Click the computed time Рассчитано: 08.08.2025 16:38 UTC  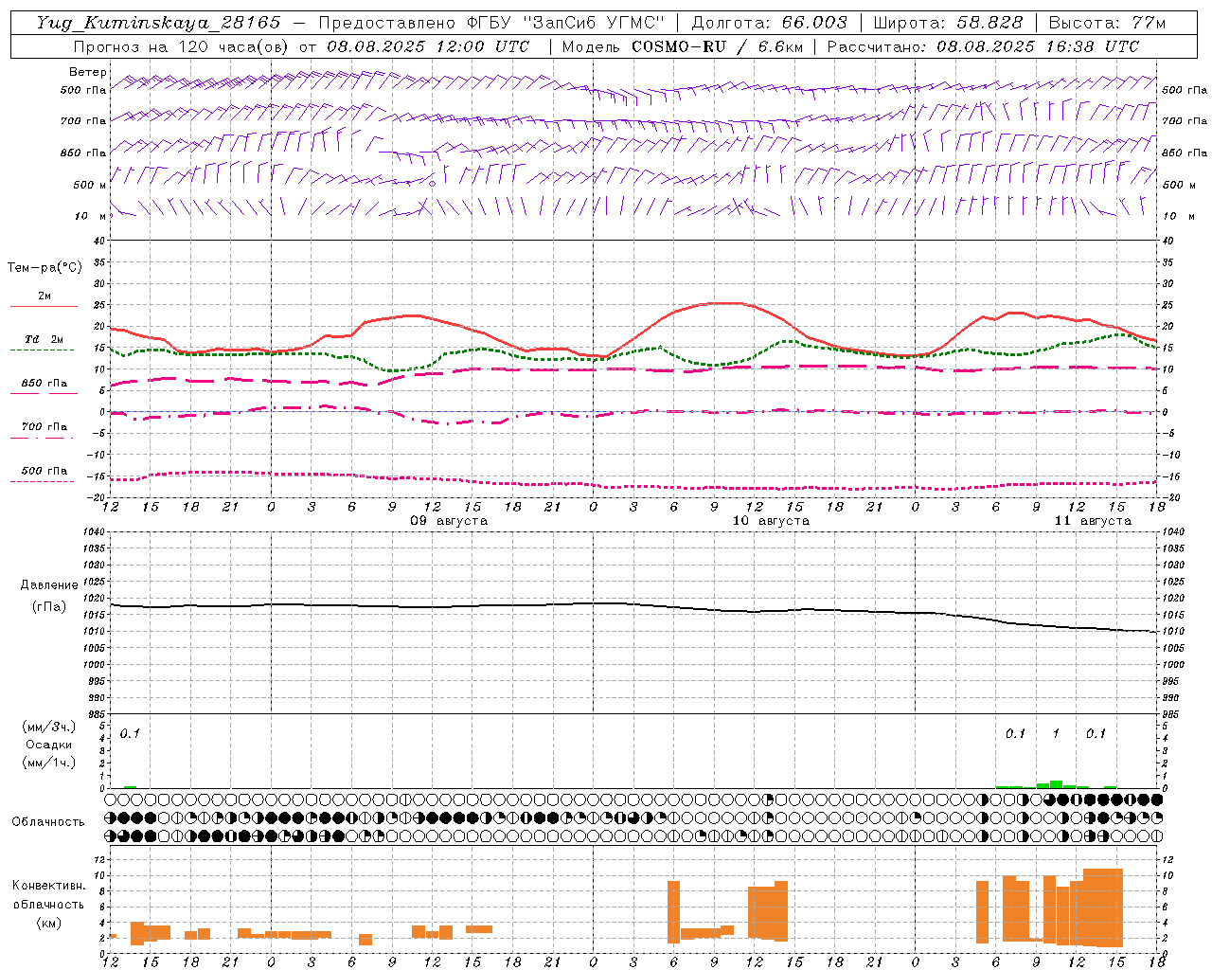[x=983, y=46]
